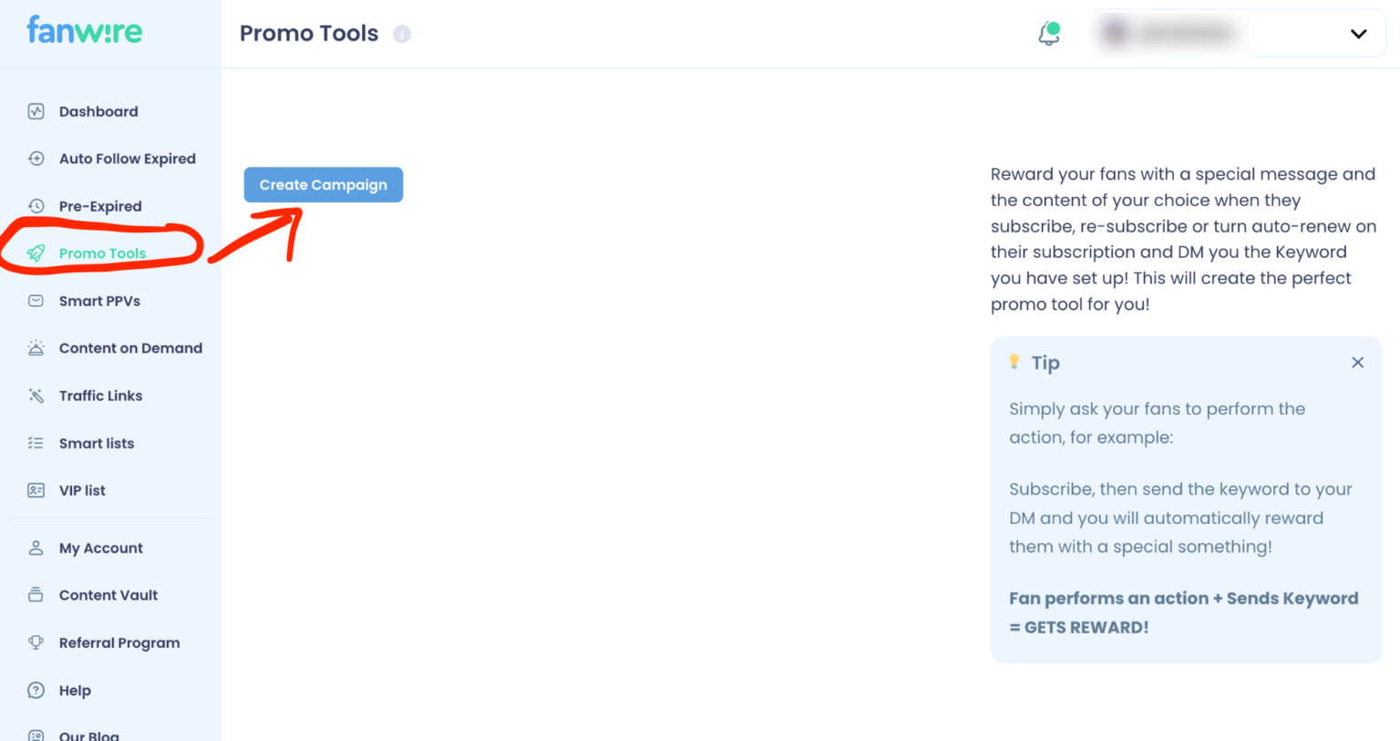Open the Help page
1400x741 pixels.
pos(75,690)
